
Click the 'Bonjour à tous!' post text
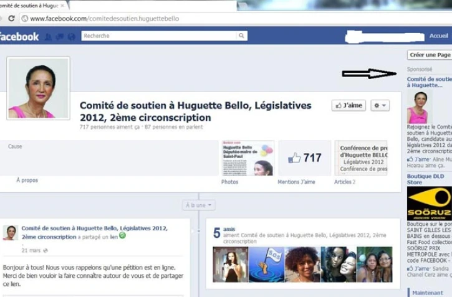[x=93, y=276]
